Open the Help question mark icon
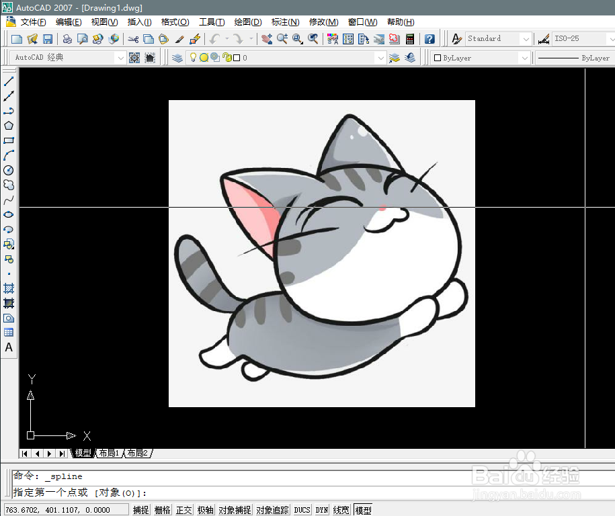The width and height of the screenshot is (615, 516). 429,39
